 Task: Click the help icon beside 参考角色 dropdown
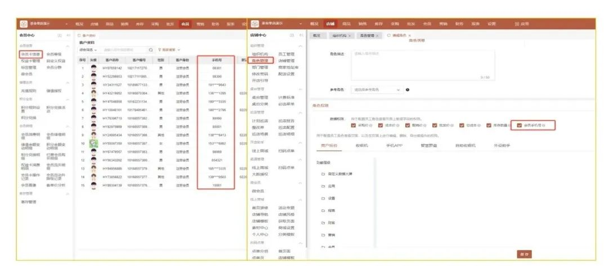[407, 90]
